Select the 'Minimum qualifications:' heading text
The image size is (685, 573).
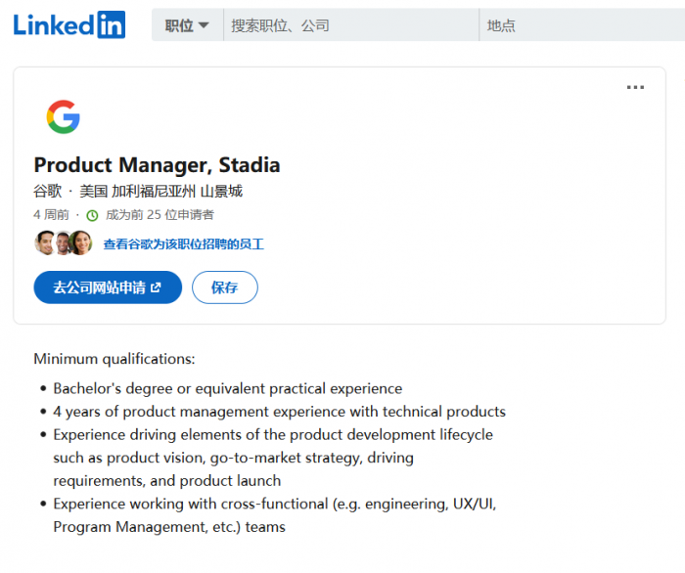(114, 359)
